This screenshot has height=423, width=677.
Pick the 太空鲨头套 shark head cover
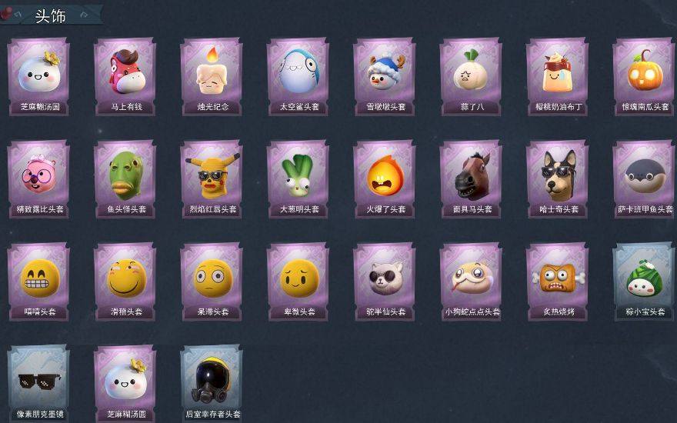298,76
